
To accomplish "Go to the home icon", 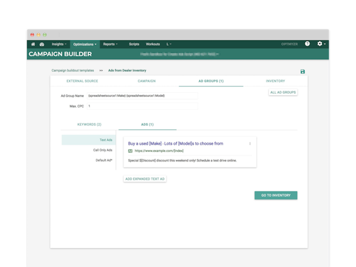I will pos(33,44).
